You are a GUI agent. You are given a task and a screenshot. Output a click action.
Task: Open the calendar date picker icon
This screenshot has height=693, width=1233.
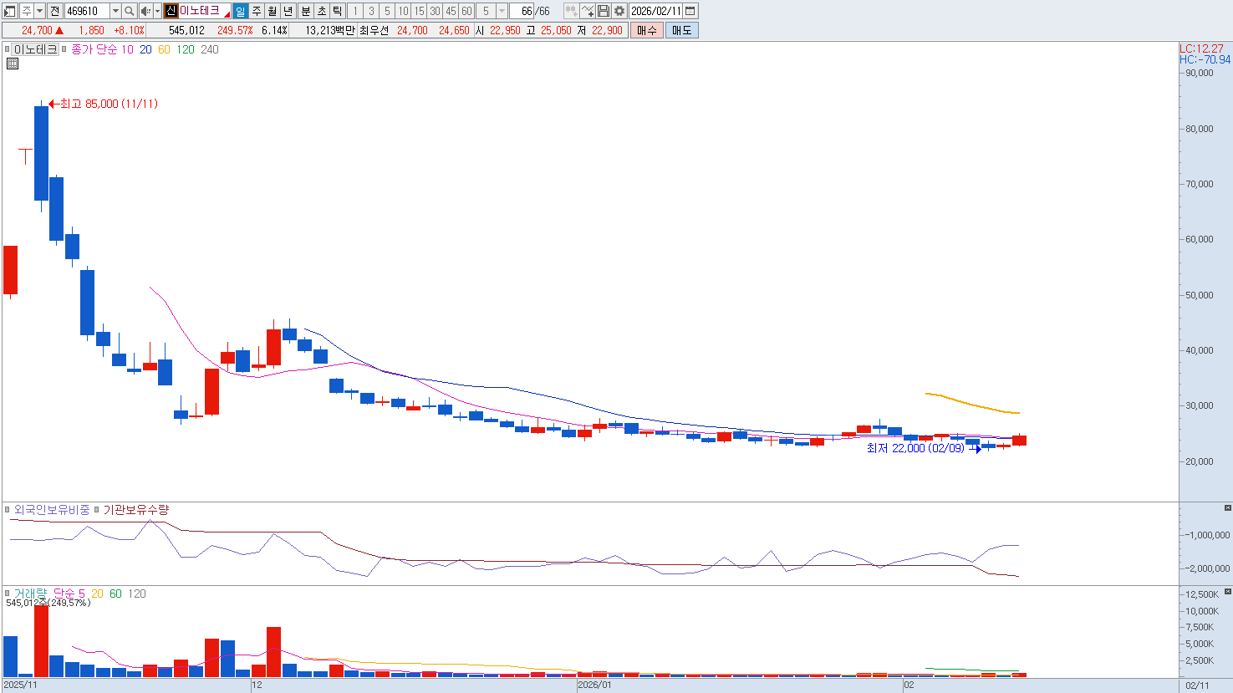[690, 11]
